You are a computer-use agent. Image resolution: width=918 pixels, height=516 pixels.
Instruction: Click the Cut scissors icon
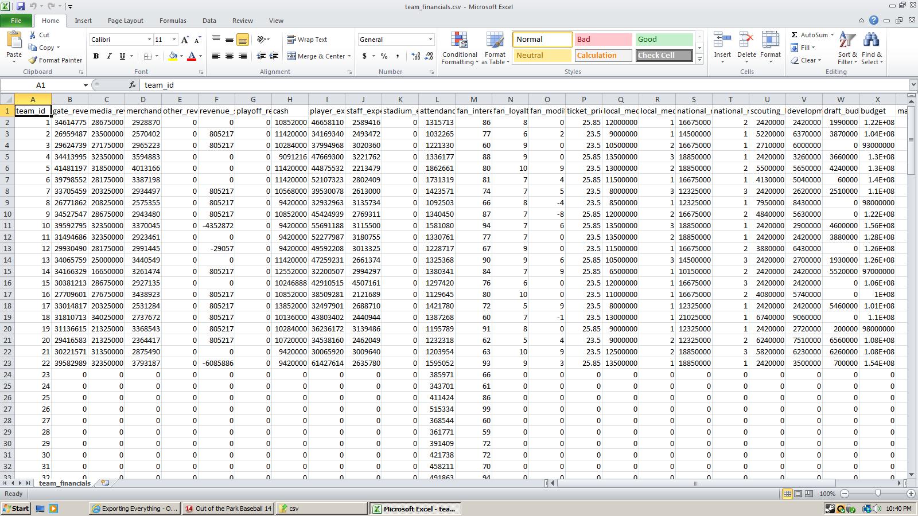click(33, 35)
